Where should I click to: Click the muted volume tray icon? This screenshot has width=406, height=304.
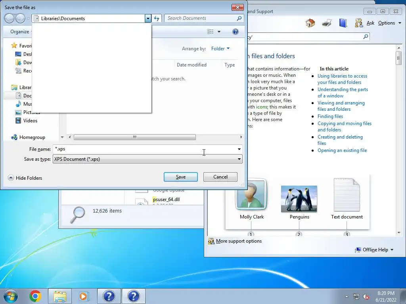coord(366,297)
